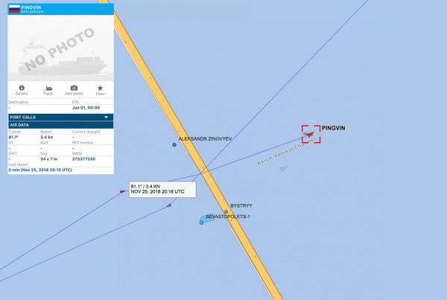The image size is (447, 300).
Task: Click the Russian flag icon in header
Action: 14,9
